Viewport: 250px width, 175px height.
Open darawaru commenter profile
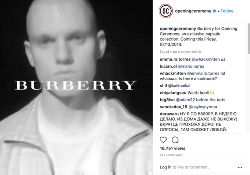(x=169, y=114)
